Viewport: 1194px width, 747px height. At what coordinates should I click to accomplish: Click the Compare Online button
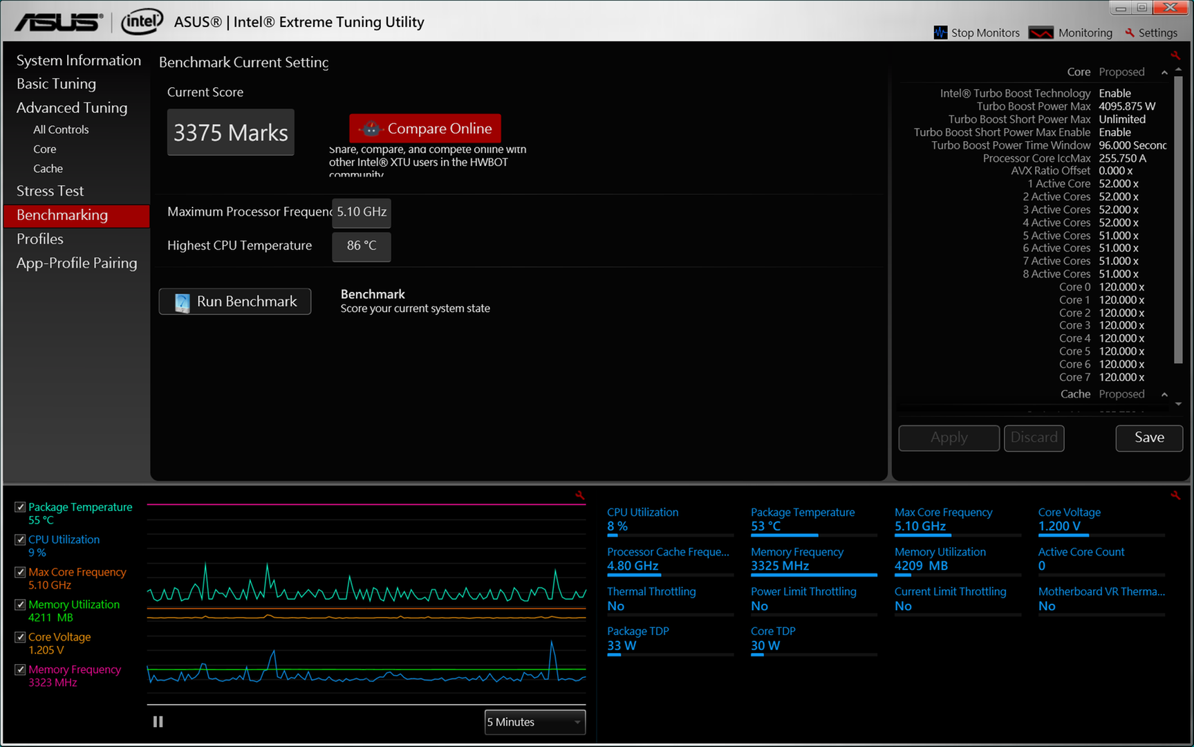[x=425, y=128]
